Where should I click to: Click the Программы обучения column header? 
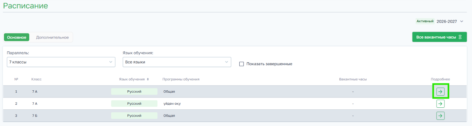click(x=181, y=79)
